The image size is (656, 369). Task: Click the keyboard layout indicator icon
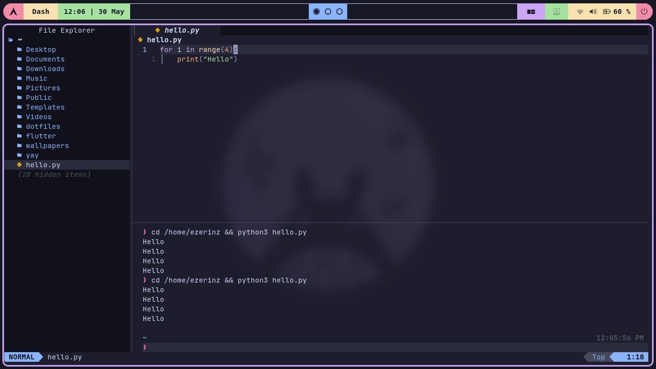(557, 11)
